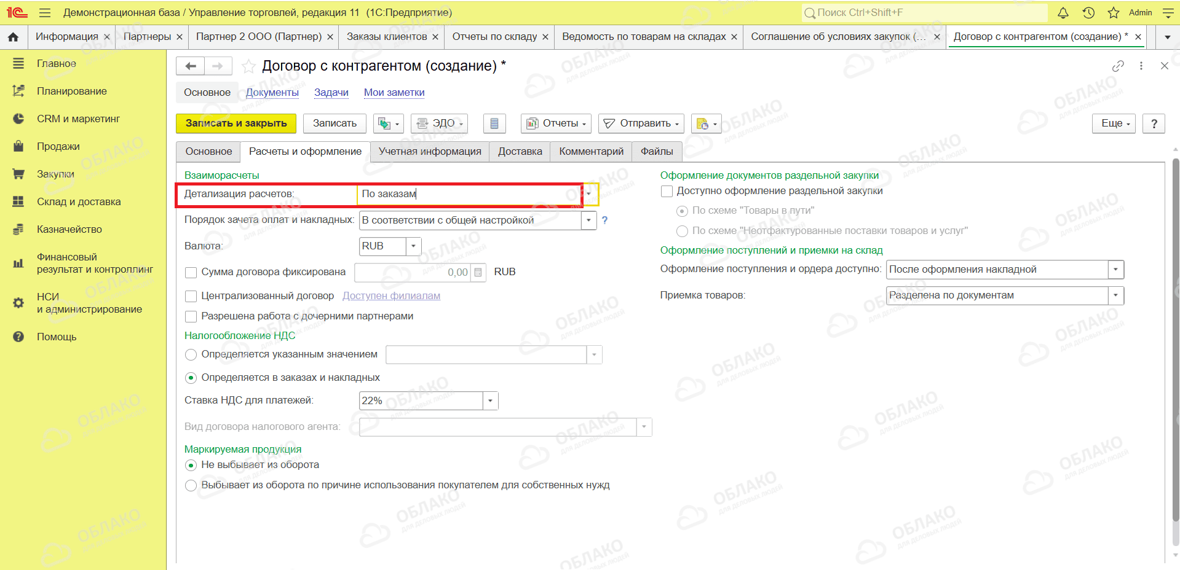Go to the home start page icon
Viewport: 1180px width, 570px height.
coord(13,37)
